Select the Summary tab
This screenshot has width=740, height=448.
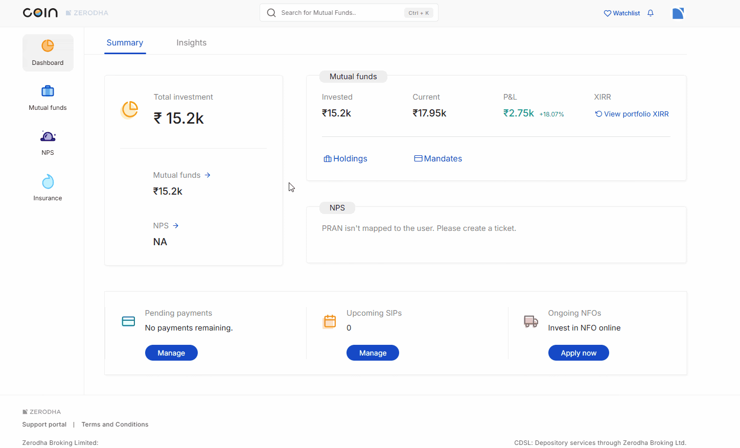pos(125,43)
